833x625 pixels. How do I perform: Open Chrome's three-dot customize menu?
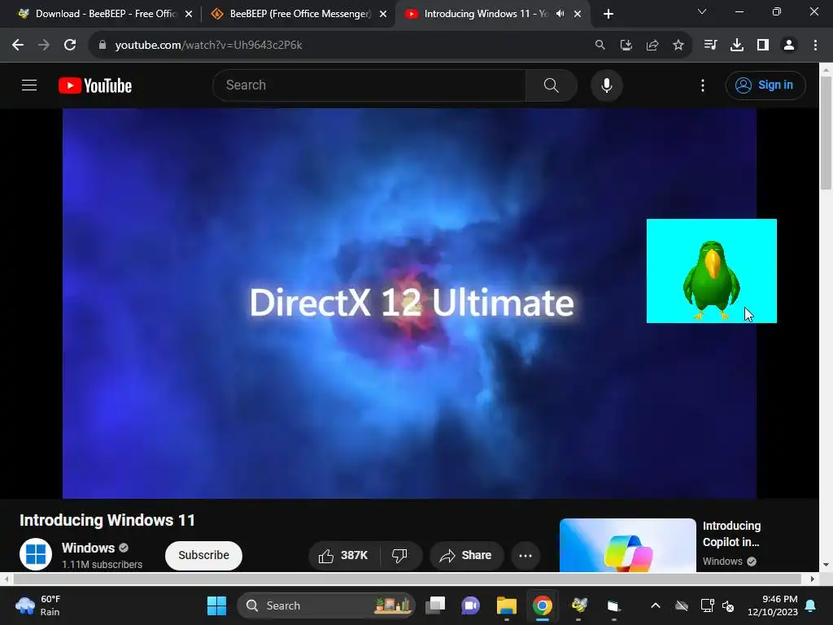coord(815,46)
